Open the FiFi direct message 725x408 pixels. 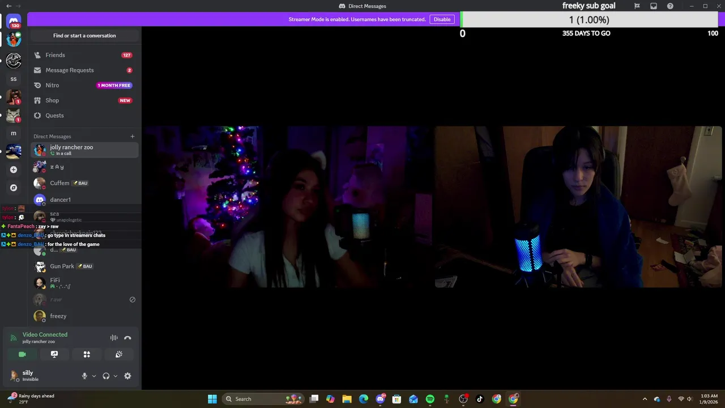(x=84, y=283)
